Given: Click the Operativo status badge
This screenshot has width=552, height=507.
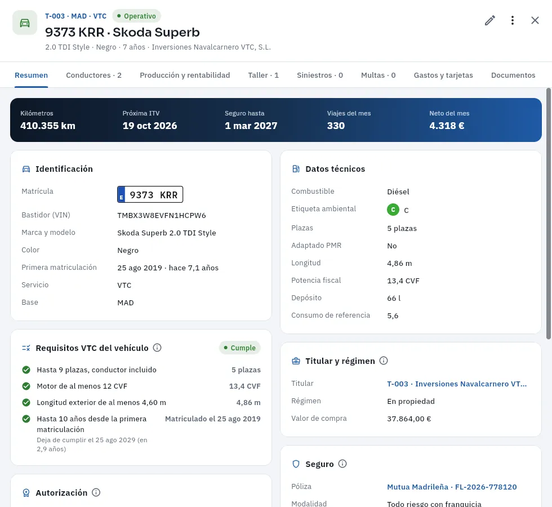Looking at the screenshot, I should pos(136,16).
